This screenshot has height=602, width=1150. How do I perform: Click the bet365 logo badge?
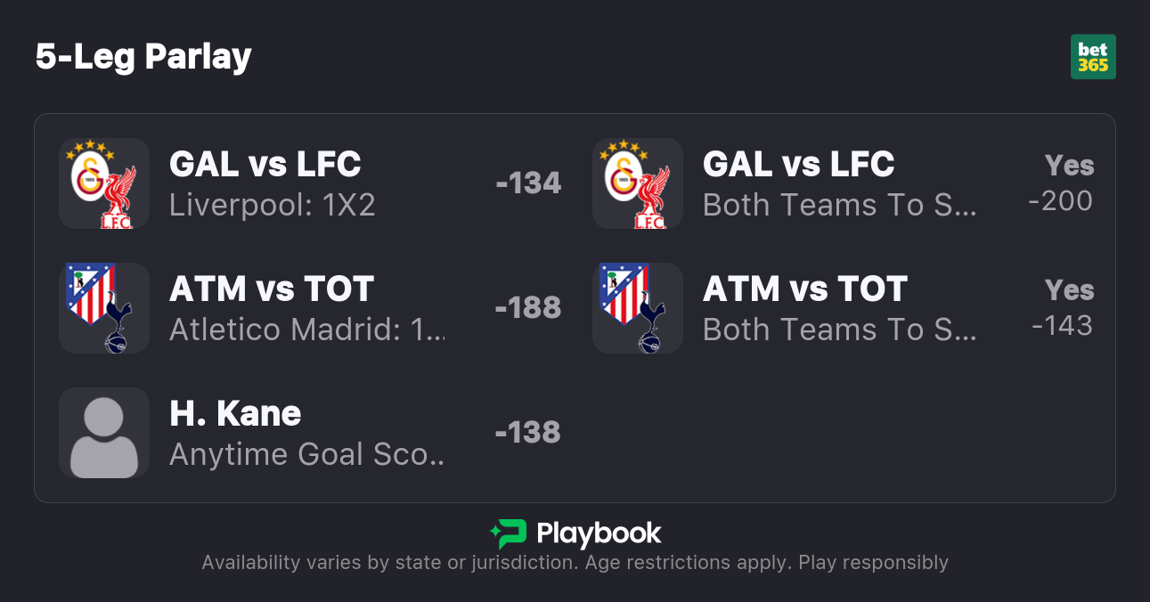coord(1093,57)
